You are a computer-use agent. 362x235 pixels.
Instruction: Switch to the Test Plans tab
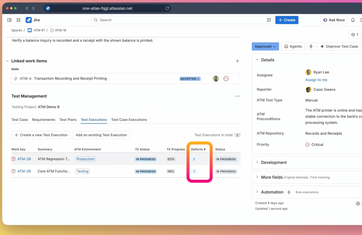click(x=68, y=120)
